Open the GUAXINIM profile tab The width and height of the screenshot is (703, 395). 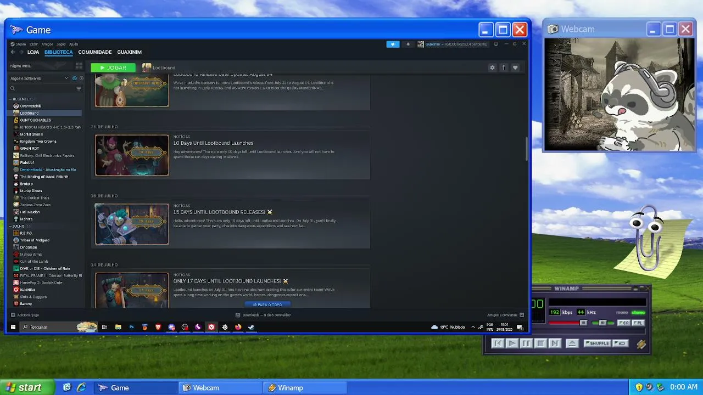click(130, 52)
